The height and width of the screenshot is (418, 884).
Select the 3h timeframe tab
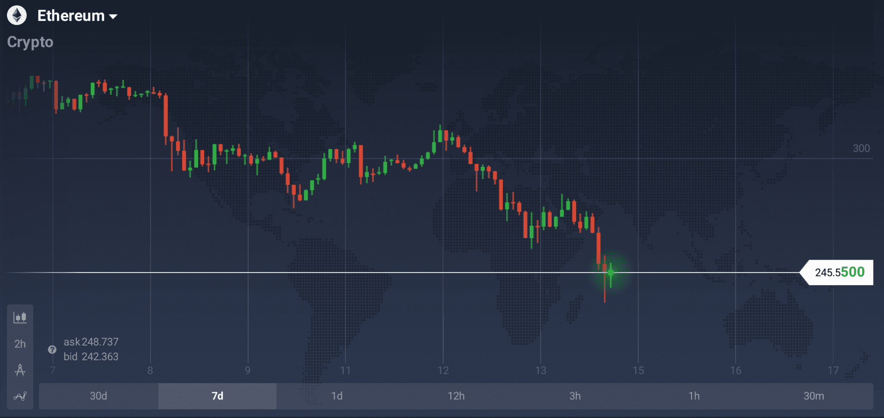point(575,396)
